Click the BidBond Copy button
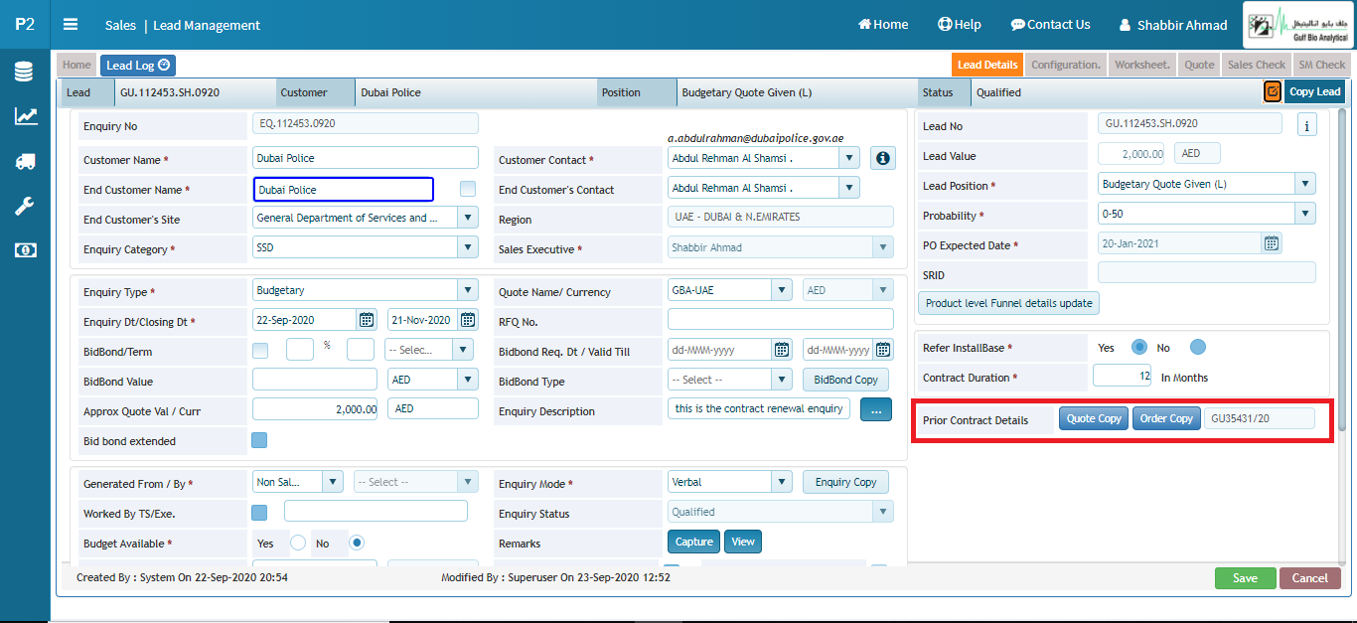The width and height of the screenshot is (1357, 623). pos(845,380)
